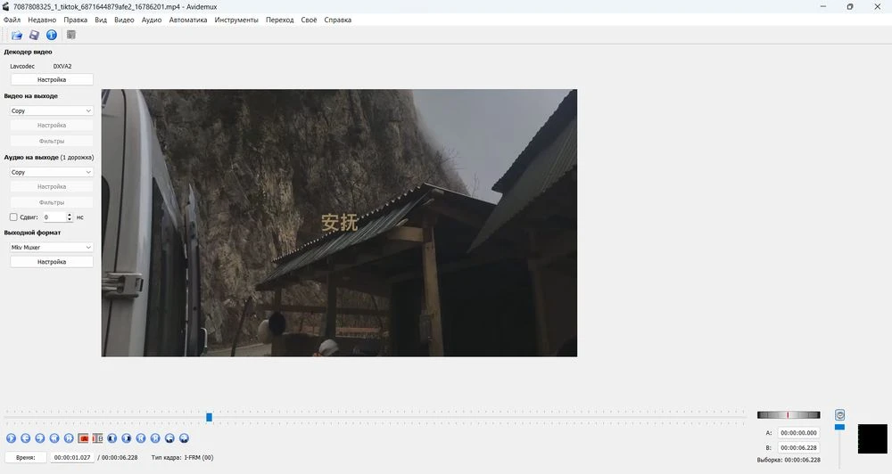This screenshot has height=474, width=892.
Task: Increment the Сдвиг shift value stepper
Action: tap(70, 215)
